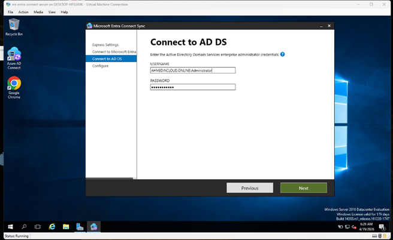The width and height of the screenshot is (393, 240).
Task: Click the Next button
Action: pos(303,188)
